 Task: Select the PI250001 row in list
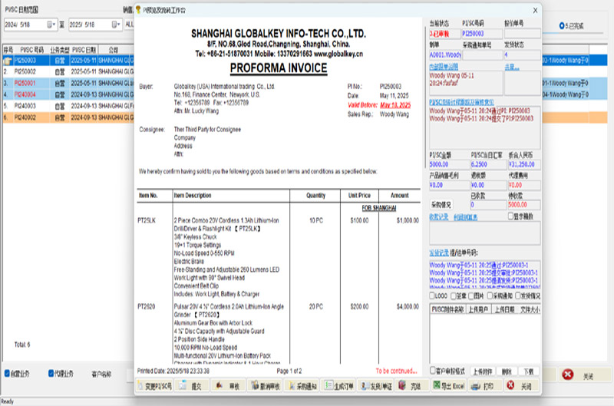[x=25, y=83]
